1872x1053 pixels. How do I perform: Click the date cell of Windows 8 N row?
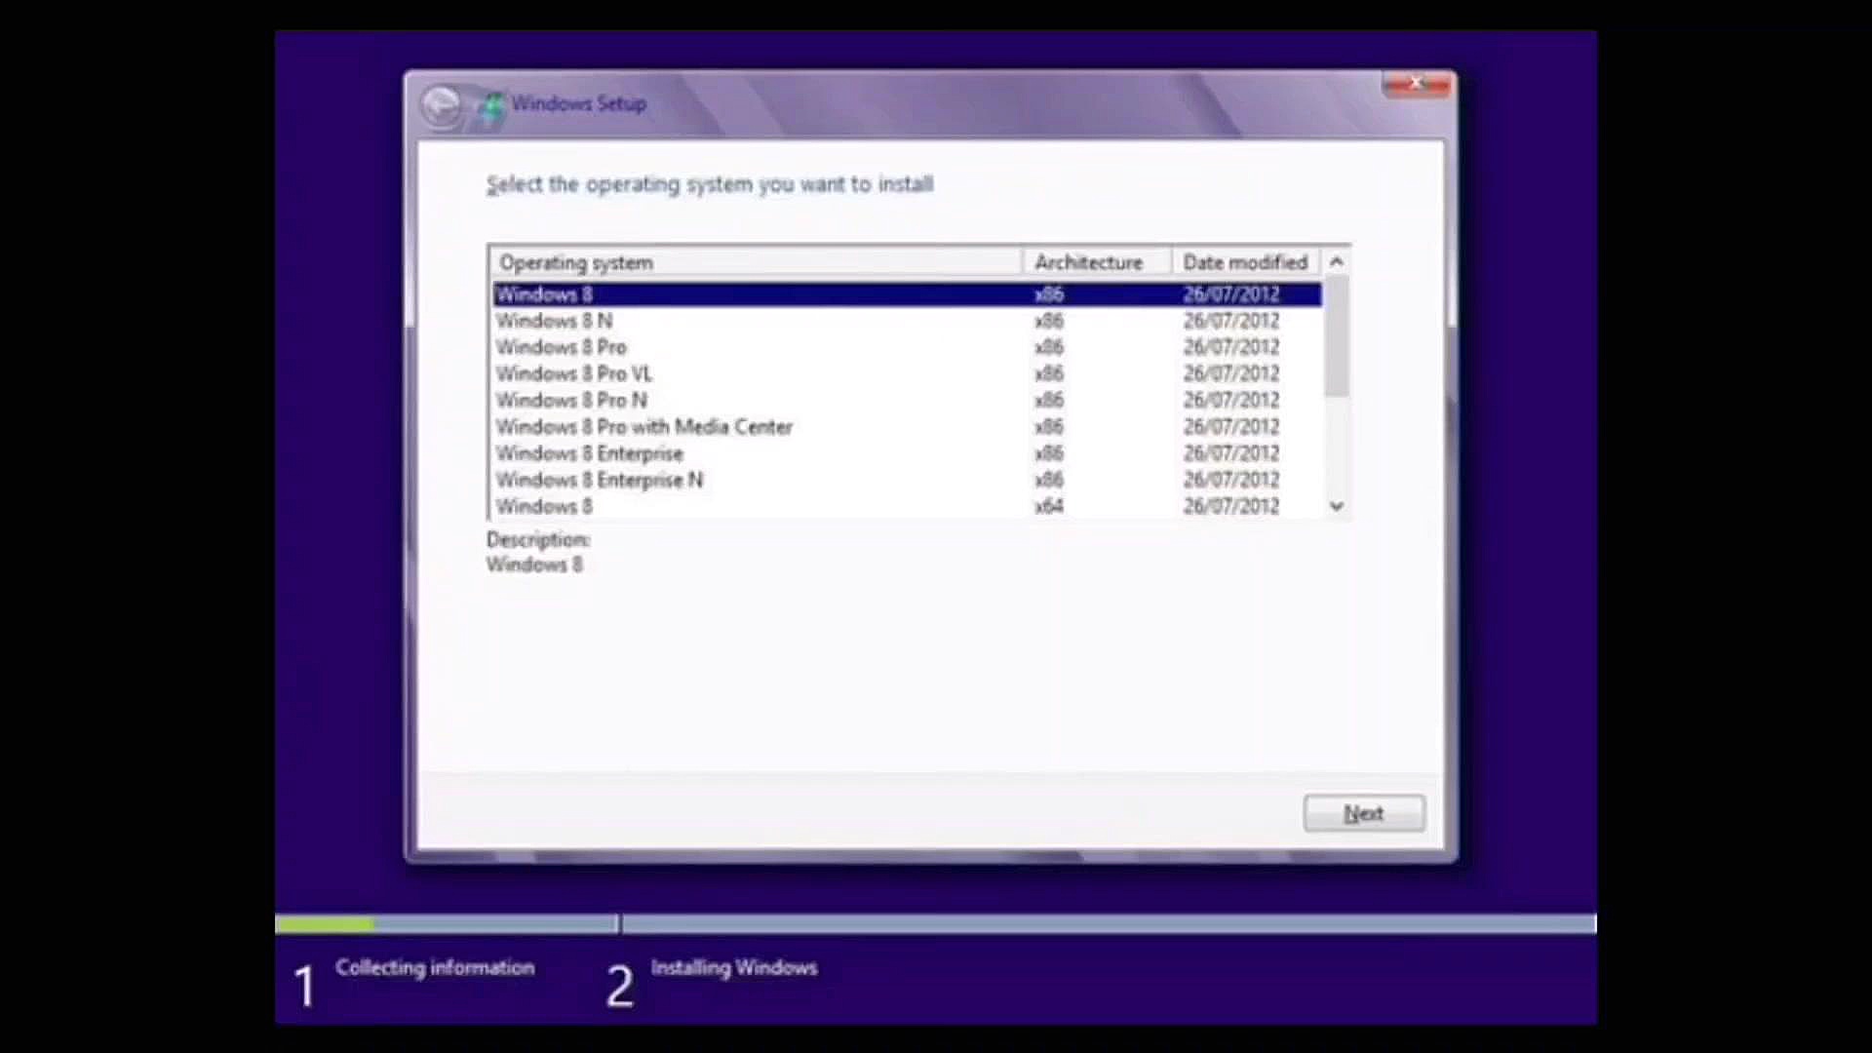pos(1231,321)
